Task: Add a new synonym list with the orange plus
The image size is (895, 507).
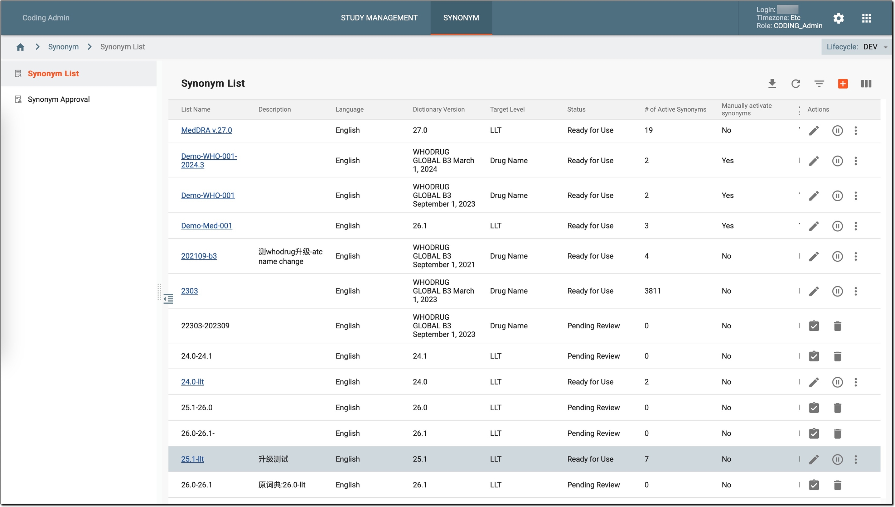Action: pos(843,84)
